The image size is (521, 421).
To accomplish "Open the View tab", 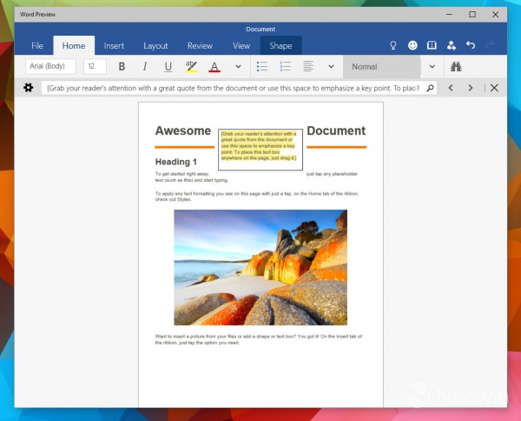I will pyautogui.click(x=241, y=45).
